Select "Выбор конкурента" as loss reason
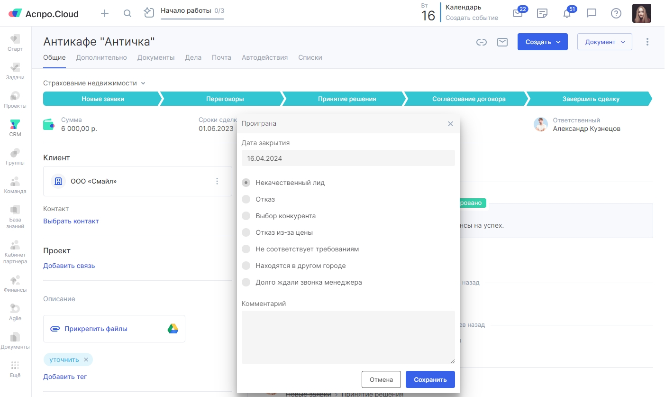This screenshot has height=397, width=665. (x=246, y=216)
